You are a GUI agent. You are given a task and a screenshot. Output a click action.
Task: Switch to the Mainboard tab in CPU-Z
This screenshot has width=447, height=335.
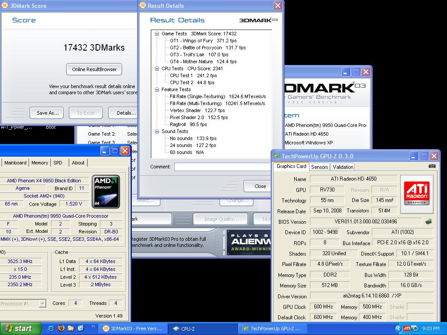15,163
